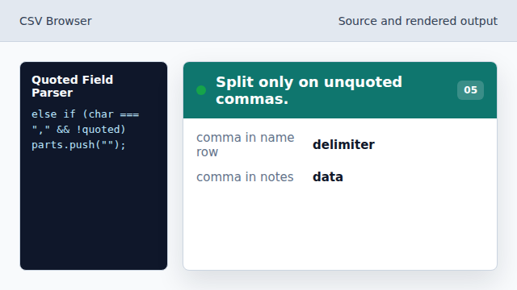Click the CSV Browser title
This screenshot has height=290, width=517.
click(56, 21)
